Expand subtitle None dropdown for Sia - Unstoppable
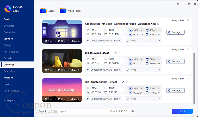 coord(143,99)
